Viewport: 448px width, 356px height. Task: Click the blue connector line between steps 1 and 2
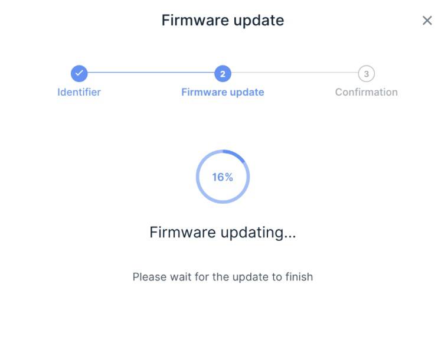pyautogui.click(x=151, y=72)
